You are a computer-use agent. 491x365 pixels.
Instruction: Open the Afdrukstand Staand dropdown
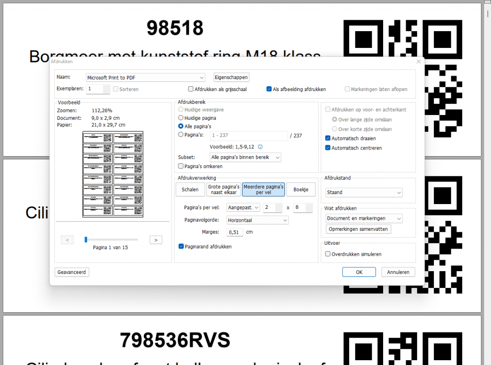364,193
